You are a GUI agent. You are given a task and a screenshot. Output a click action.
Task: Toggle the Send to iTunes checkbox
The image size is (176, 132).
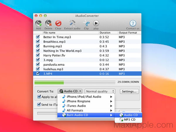click(39, 104)
